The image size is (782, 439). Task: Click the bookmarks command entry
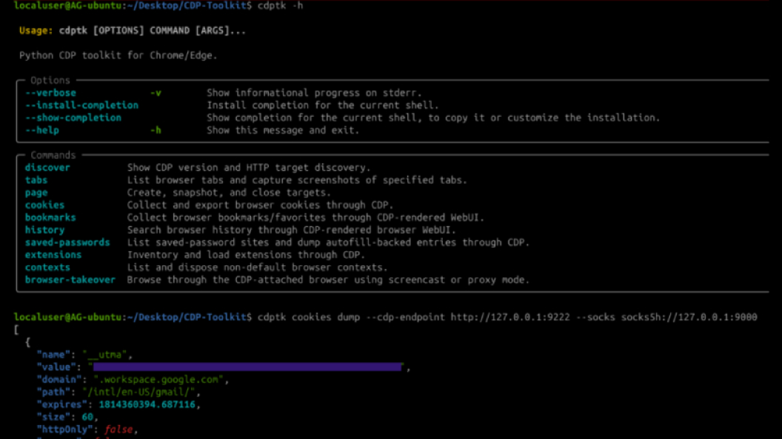[x=50, y=217]
